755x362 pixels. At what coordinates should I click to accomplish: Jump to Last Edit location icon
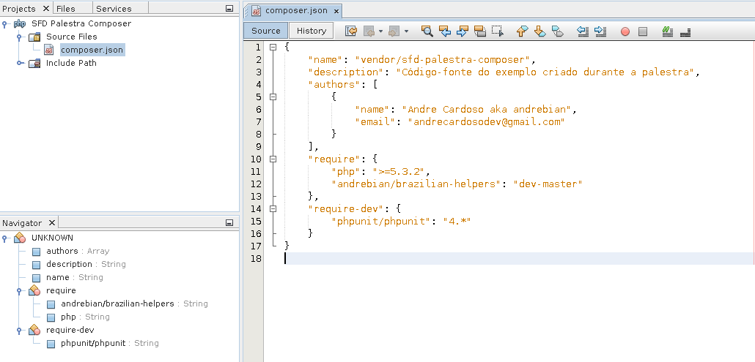(351, 31)
